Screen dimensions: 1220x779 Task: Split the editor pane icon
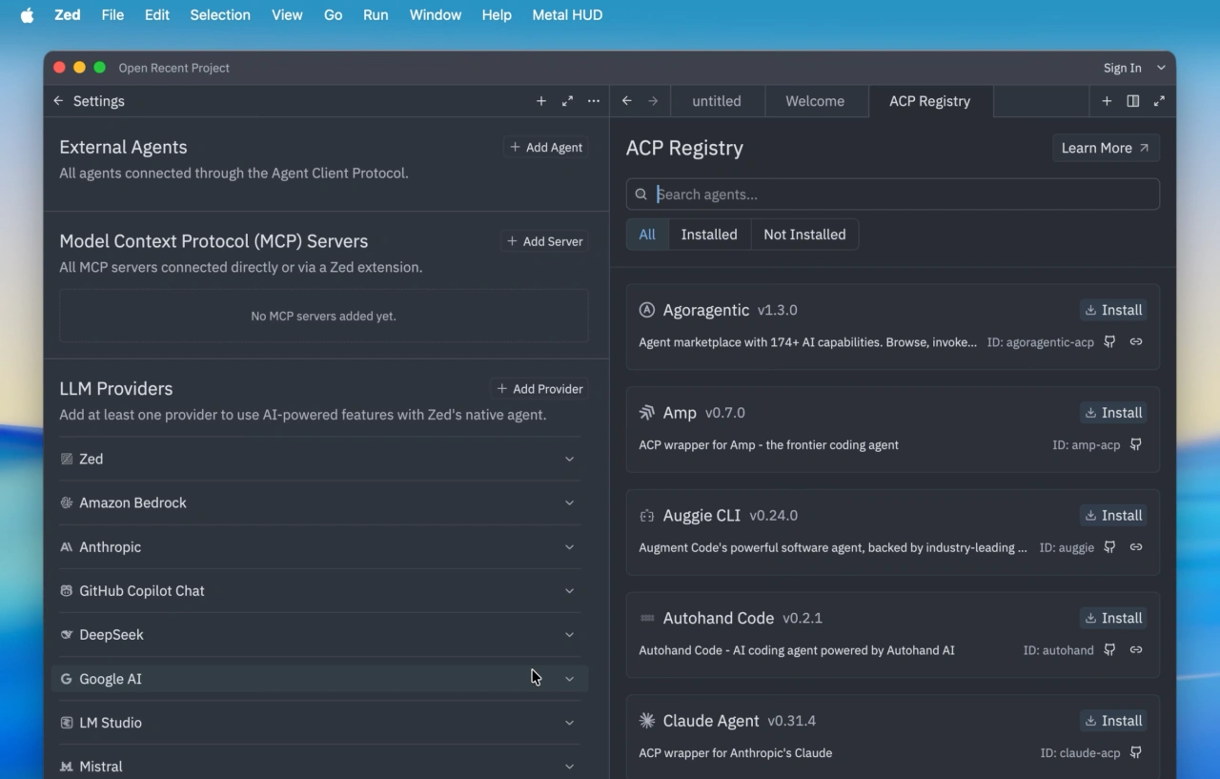(1132, 100)
